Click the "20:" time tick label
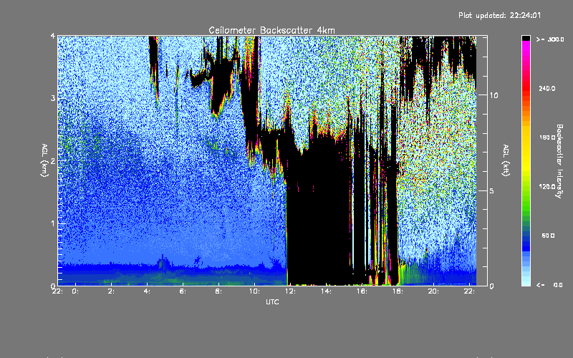The image size is (573, 358). [x=433, y=291]
